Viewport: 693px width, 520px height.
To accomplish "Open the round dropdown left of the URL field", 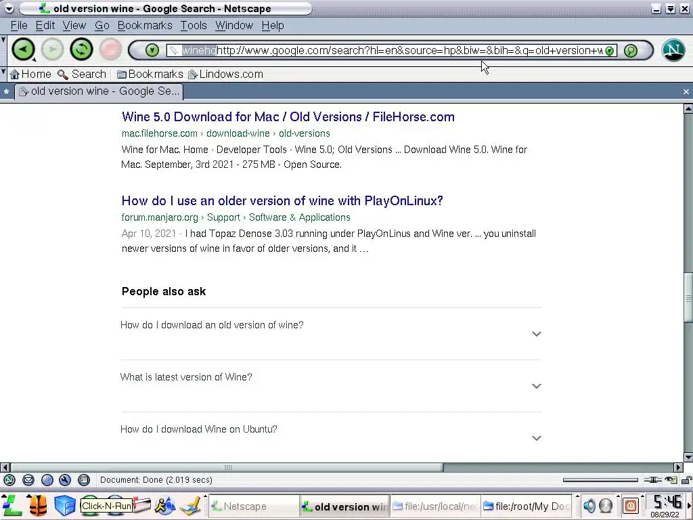I will click(x=152, y=50).
